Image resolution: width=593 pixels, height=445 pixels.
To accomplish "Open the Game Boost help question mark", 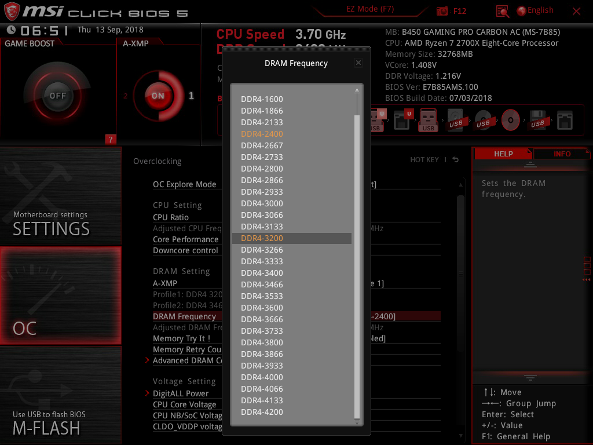I will click(x=111, y=139).
